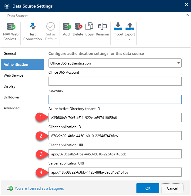Go to the Web Service section
This screenshot has height=196, width=191.
[22, 75]
